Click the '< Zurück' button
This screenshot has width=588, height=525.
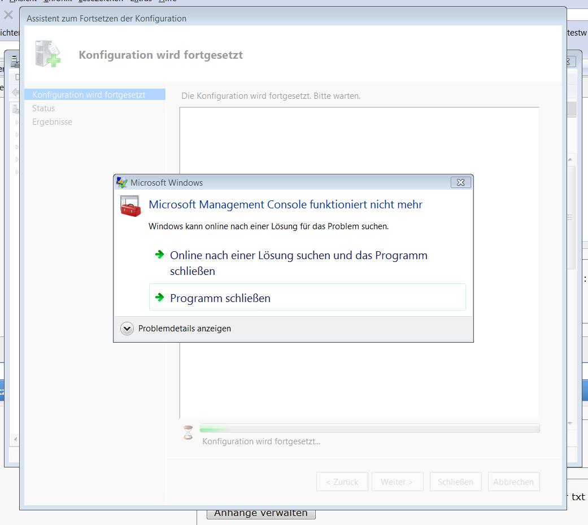click(342, 482)
